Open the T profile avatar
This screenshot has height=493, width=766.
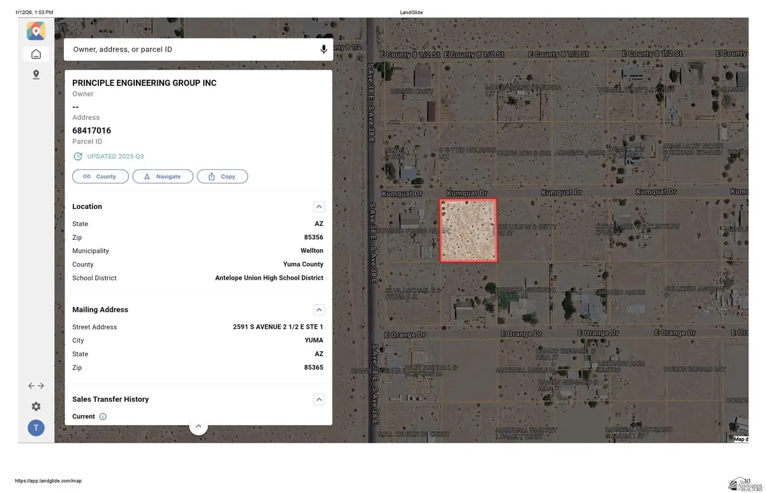[36, 428]
